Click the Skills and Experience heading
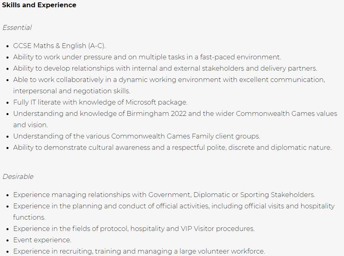 click(39, 5)
